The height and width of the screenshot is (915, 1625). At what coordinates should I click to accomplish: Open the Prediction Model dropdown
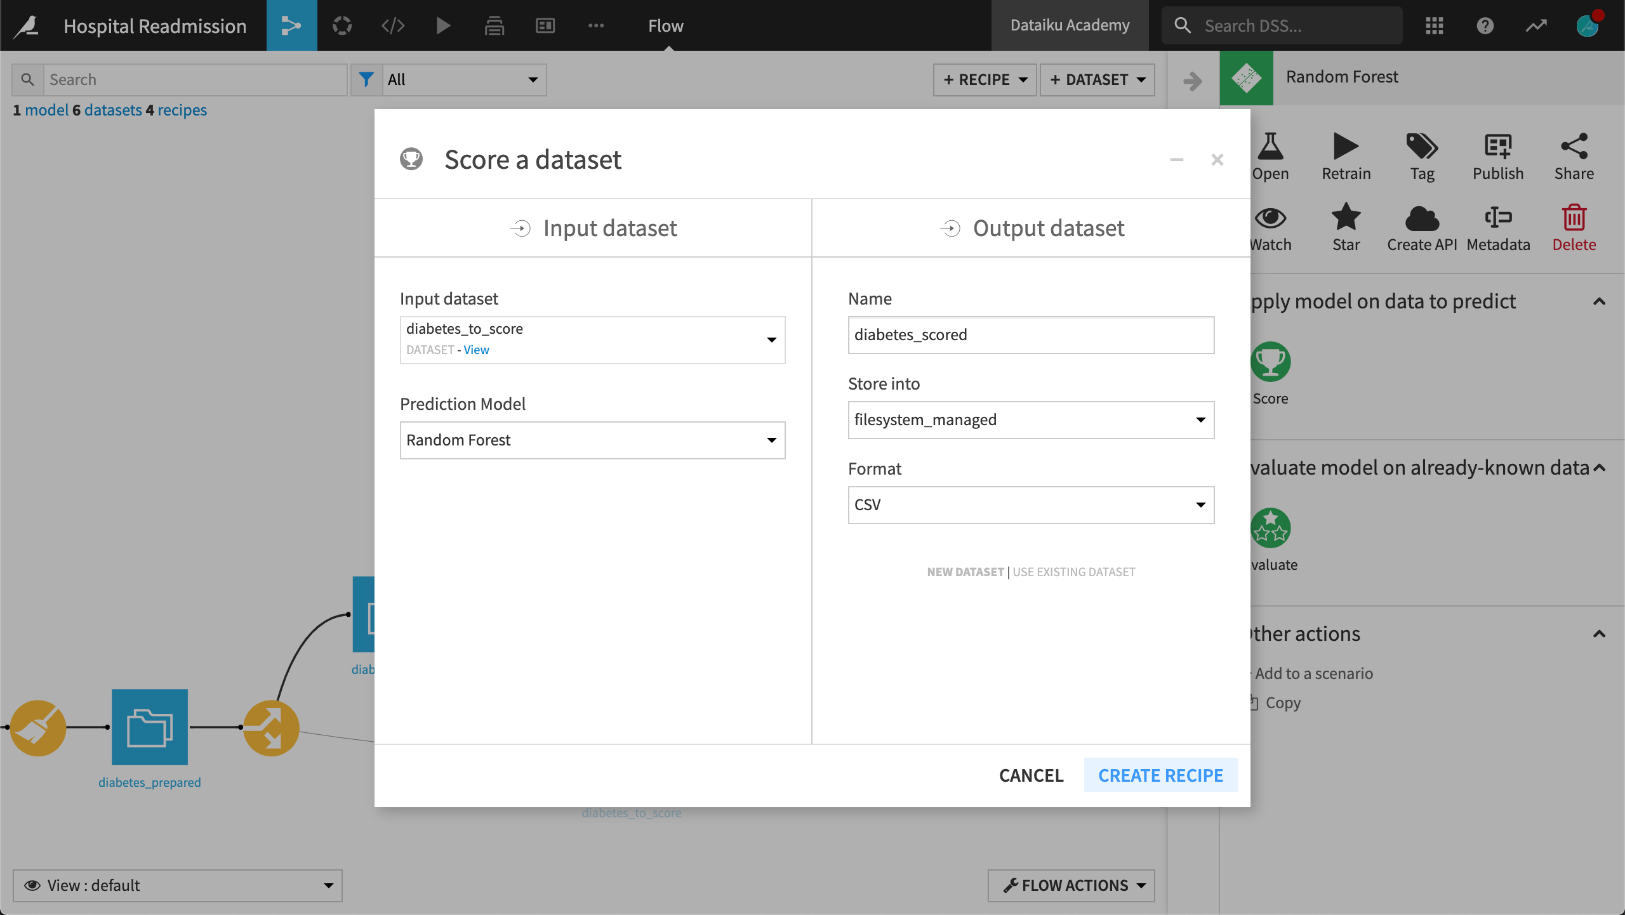point(592,440)
